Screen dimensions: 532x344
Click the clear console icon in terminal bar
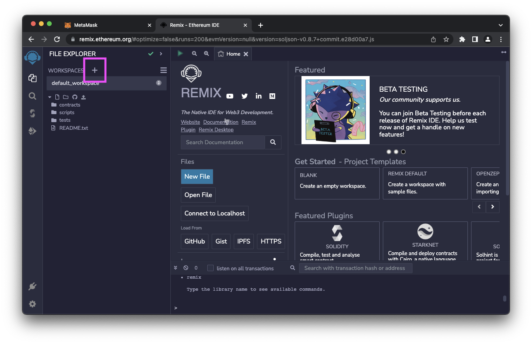coord(186,268)
